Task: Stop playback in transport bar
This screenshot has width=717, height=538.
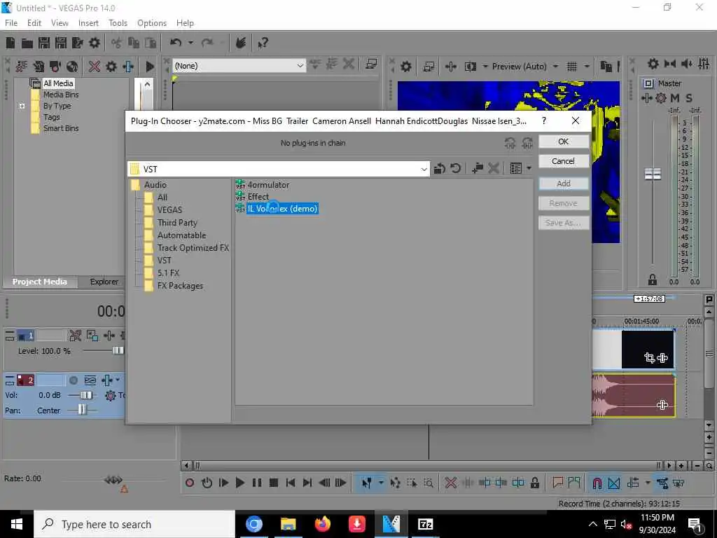Action: point(274,483)
